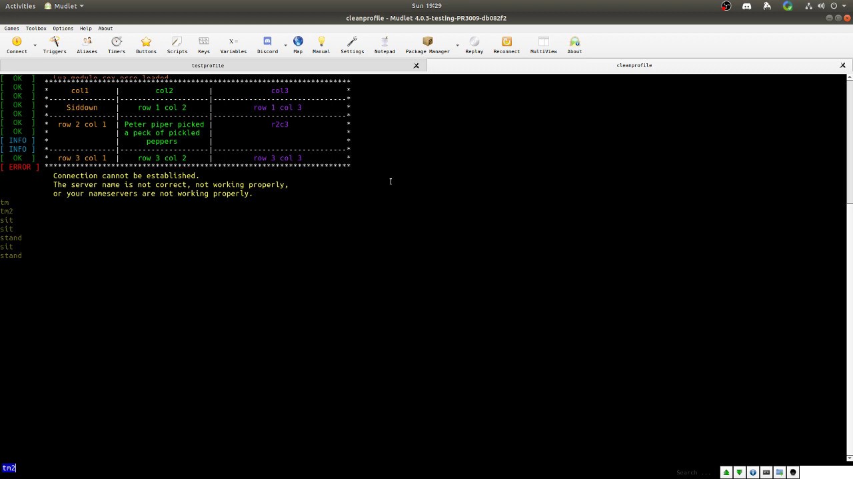Open the Help menu

click(x=85, y=29)
